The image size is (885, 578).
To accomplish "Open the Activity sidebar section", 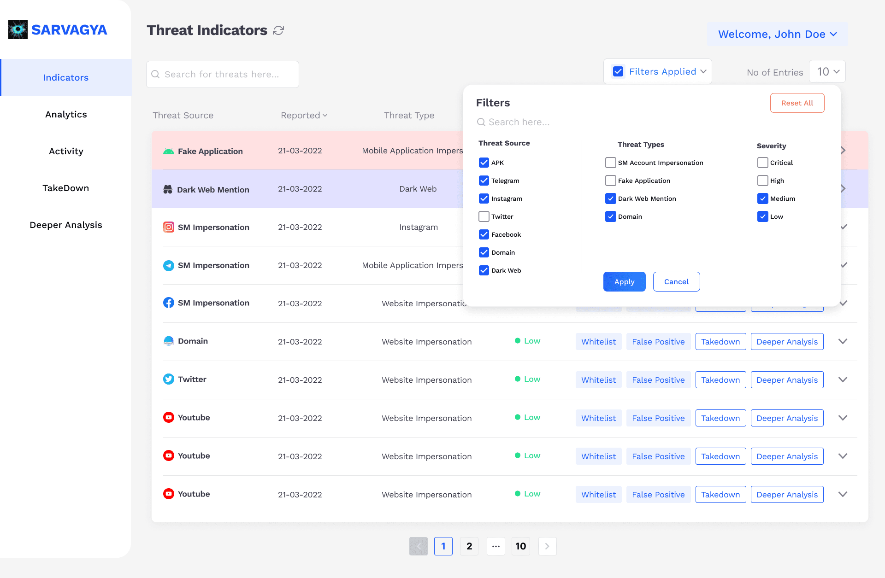I will pyautogui.click(x=66, y=151).
